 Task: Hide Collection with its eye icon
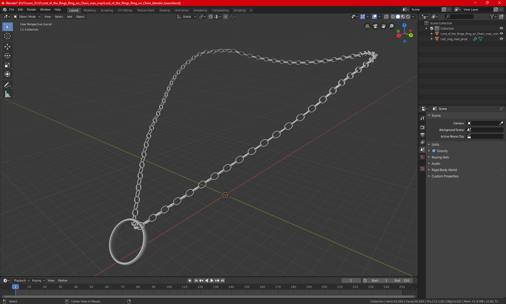click(x=501, y=28)
